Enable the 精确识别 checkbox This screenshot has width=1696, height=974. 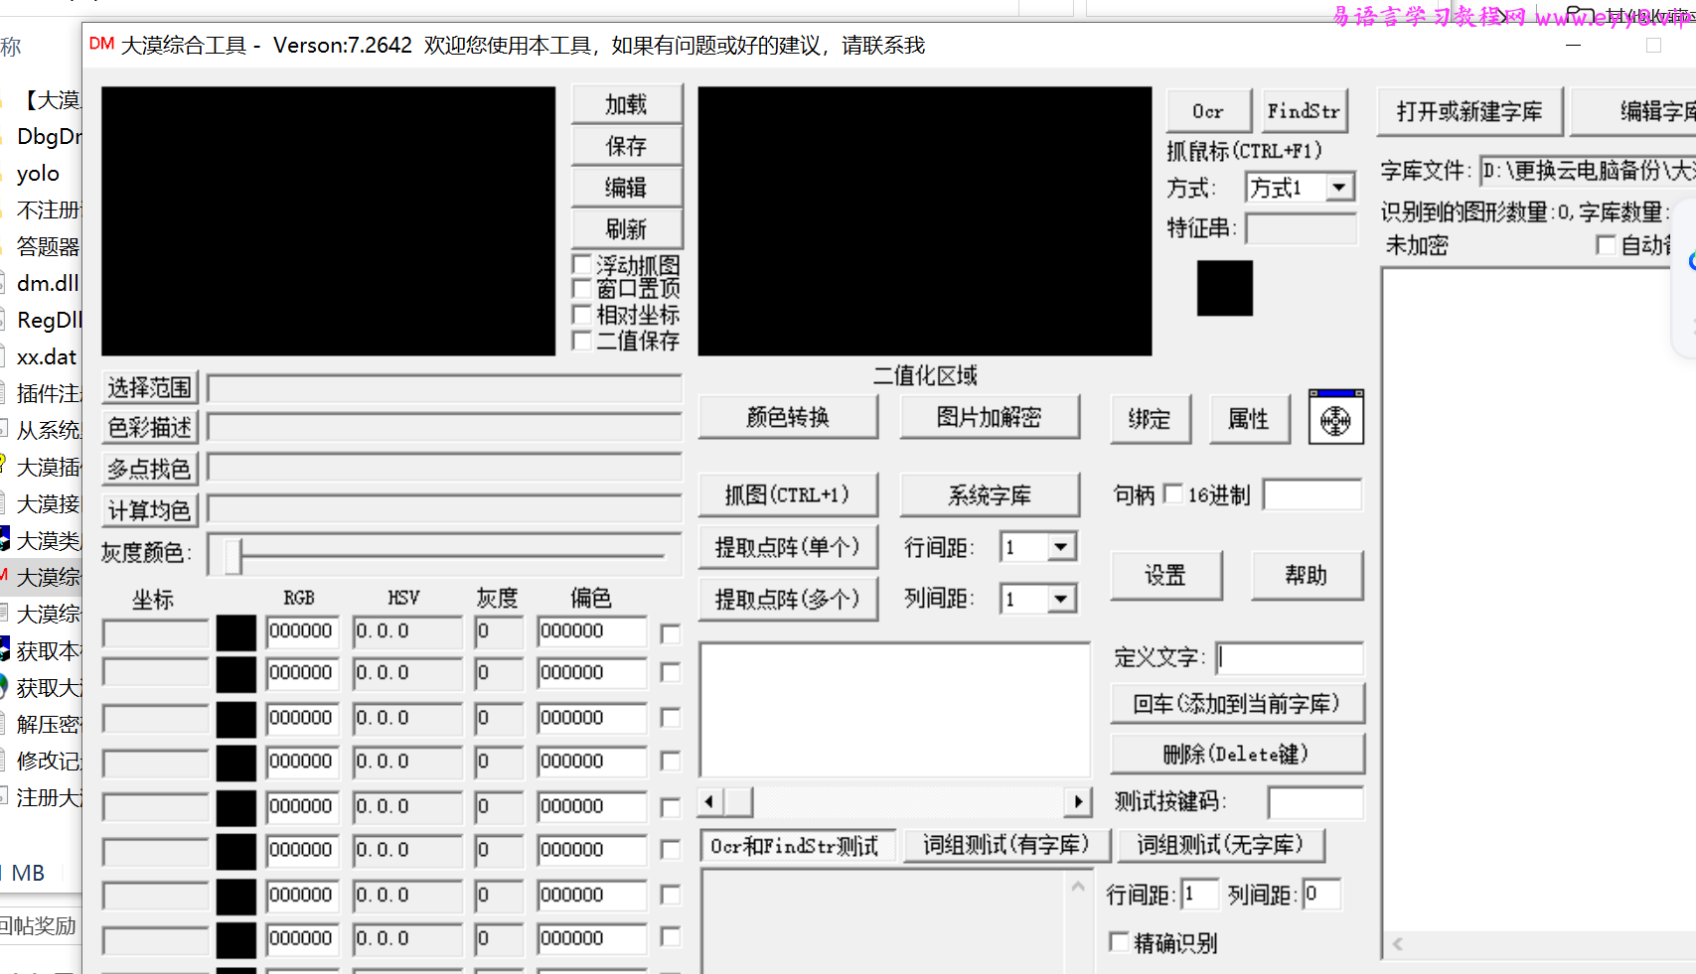coord(1119,941)
